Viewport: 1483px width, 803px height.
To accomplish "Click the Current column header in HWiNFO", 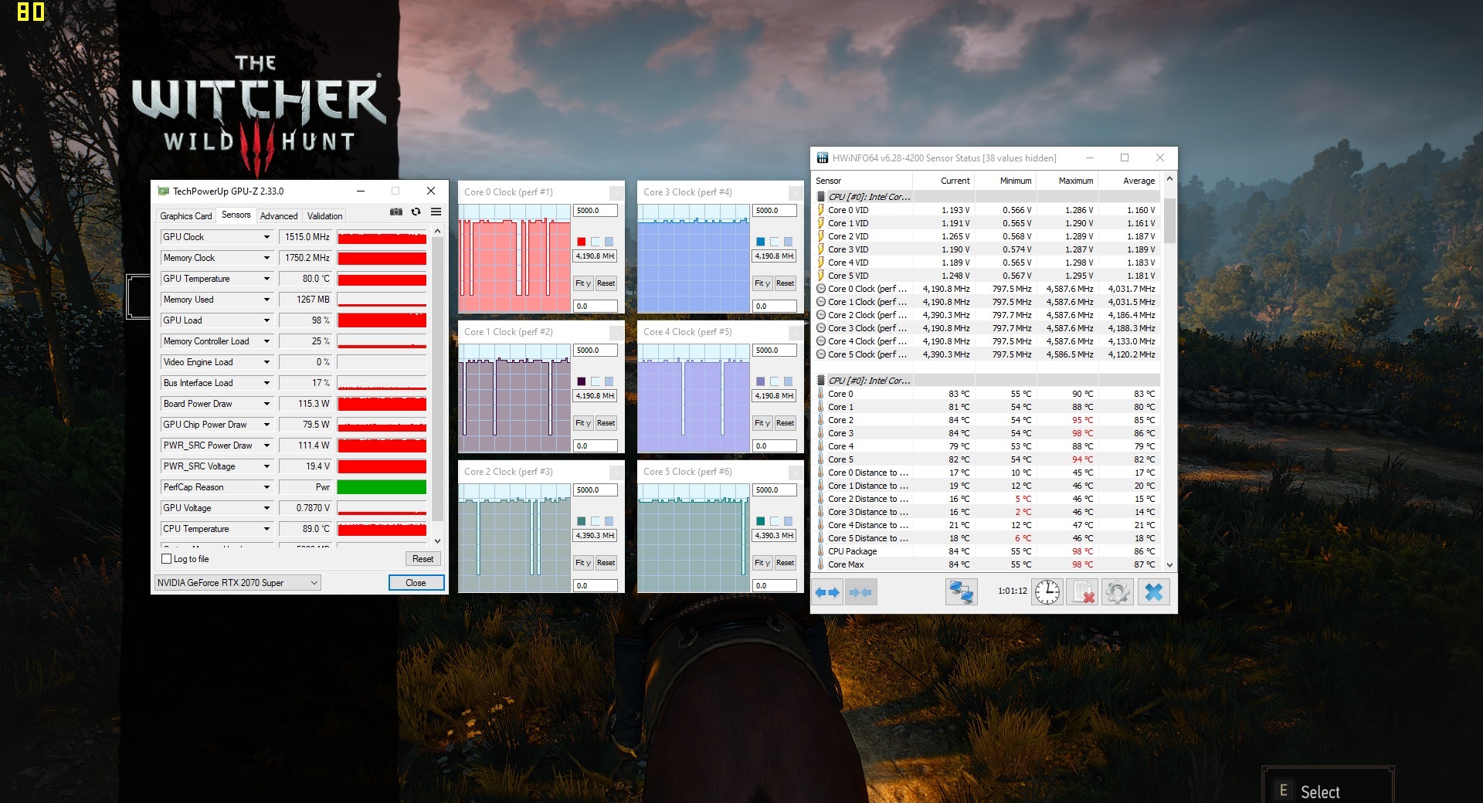I will (x=944, y=181).
